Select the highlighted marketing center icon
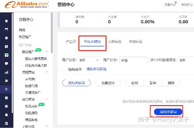 (6, 89)
